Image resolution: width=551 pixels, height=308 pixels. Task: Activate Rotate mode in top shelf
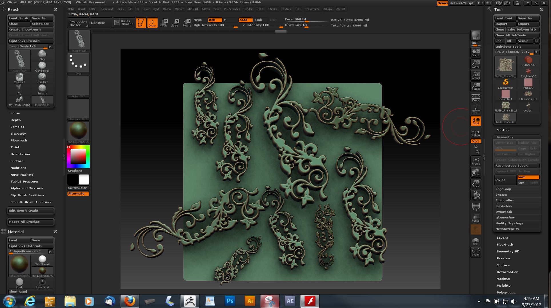coord(187,23)
